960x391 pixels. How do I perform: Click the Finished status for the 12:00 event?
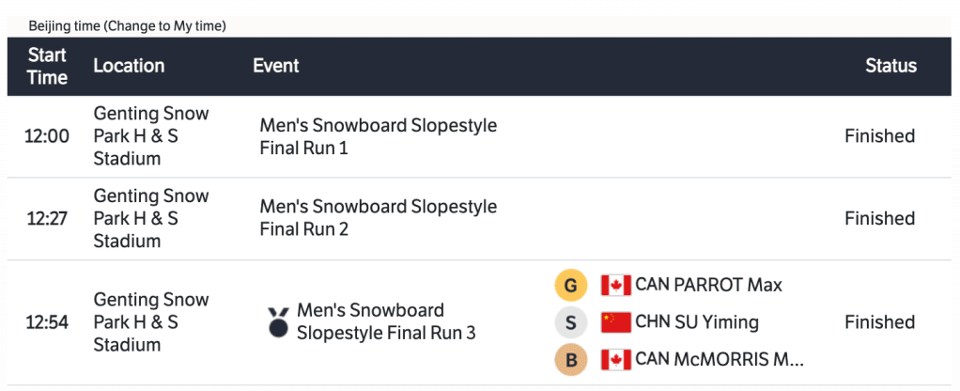tap(879, 136)
